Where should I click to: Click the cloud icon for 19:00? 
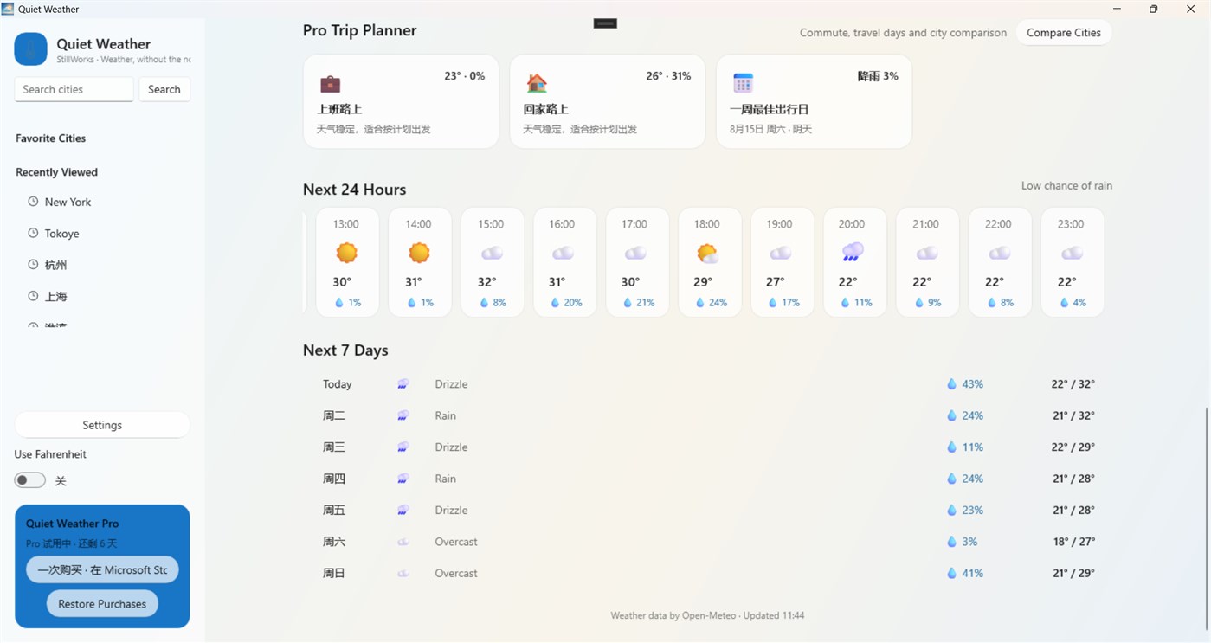[x=780, y=253]
